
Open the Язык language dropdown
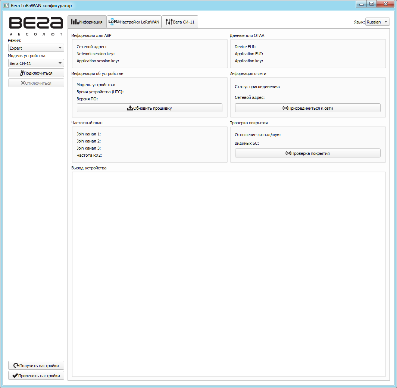tap(377, 22)
